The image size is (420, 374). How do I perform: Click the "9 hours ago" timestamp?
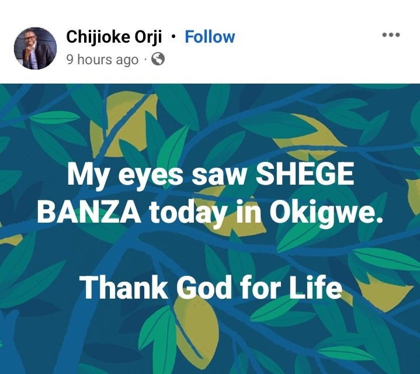[x=102, y=60]
